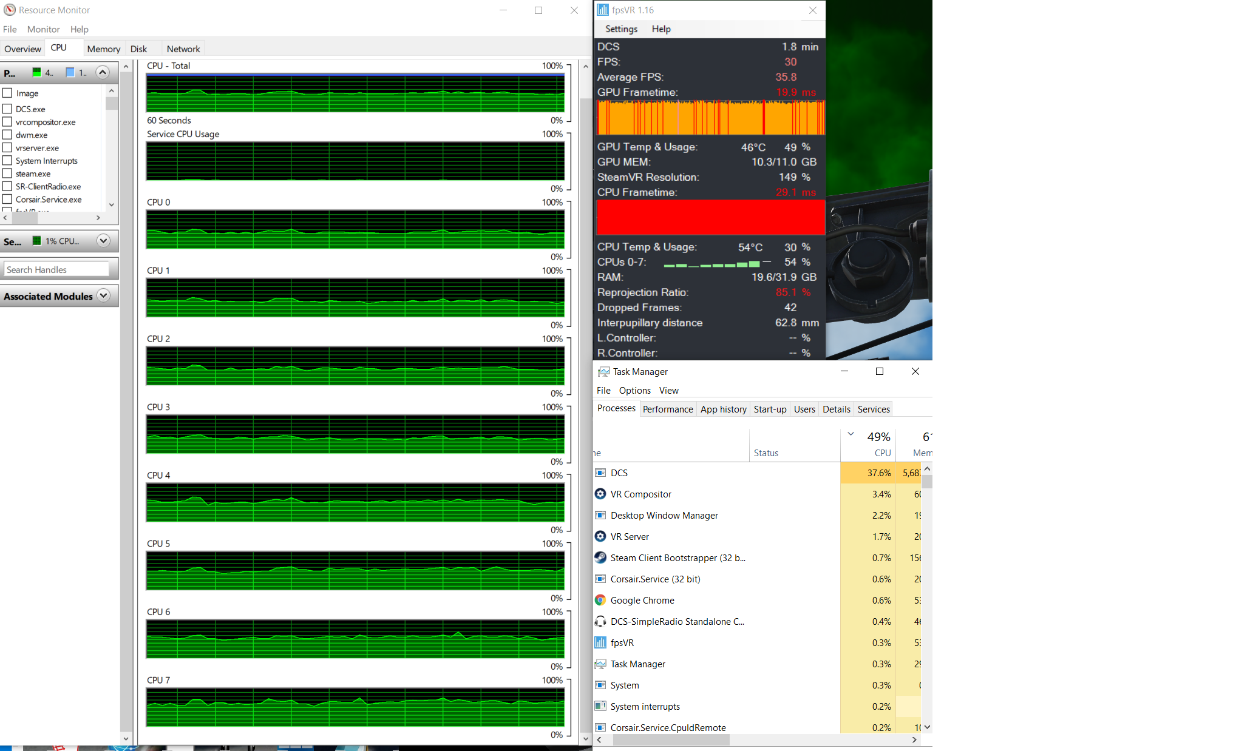Check the System Interrupts checkbox
This screenshot has height=751, width=1253.
tap(7, 160)
